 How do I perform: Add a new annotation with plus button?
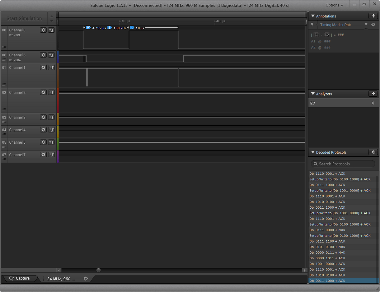373,16
